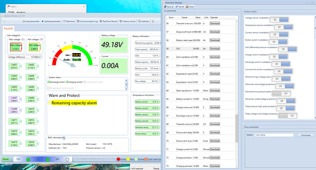The image size is (316, 170).
Task: Click System status scroll down arrow
Action: pyautogui.click(x=126, y=89)
